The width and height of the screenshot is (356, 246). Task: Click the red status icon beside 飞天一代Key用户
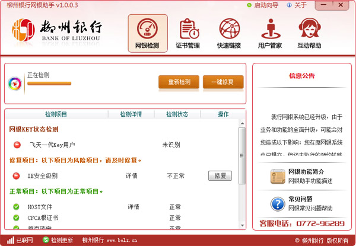point(16,145)
